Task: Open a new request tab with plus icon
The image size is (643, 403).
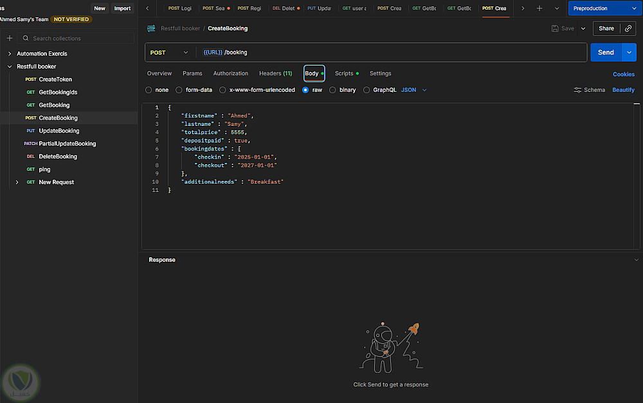Action: [539, 8]
